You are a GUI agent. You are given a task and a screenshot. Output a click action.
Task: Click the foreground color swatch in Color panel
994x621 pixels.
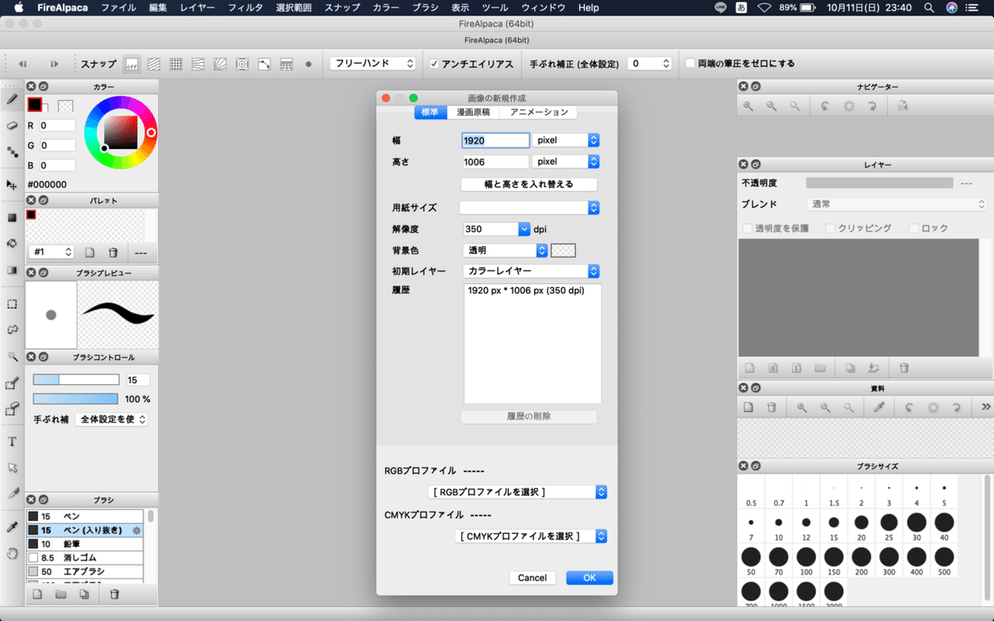(34, 104)
